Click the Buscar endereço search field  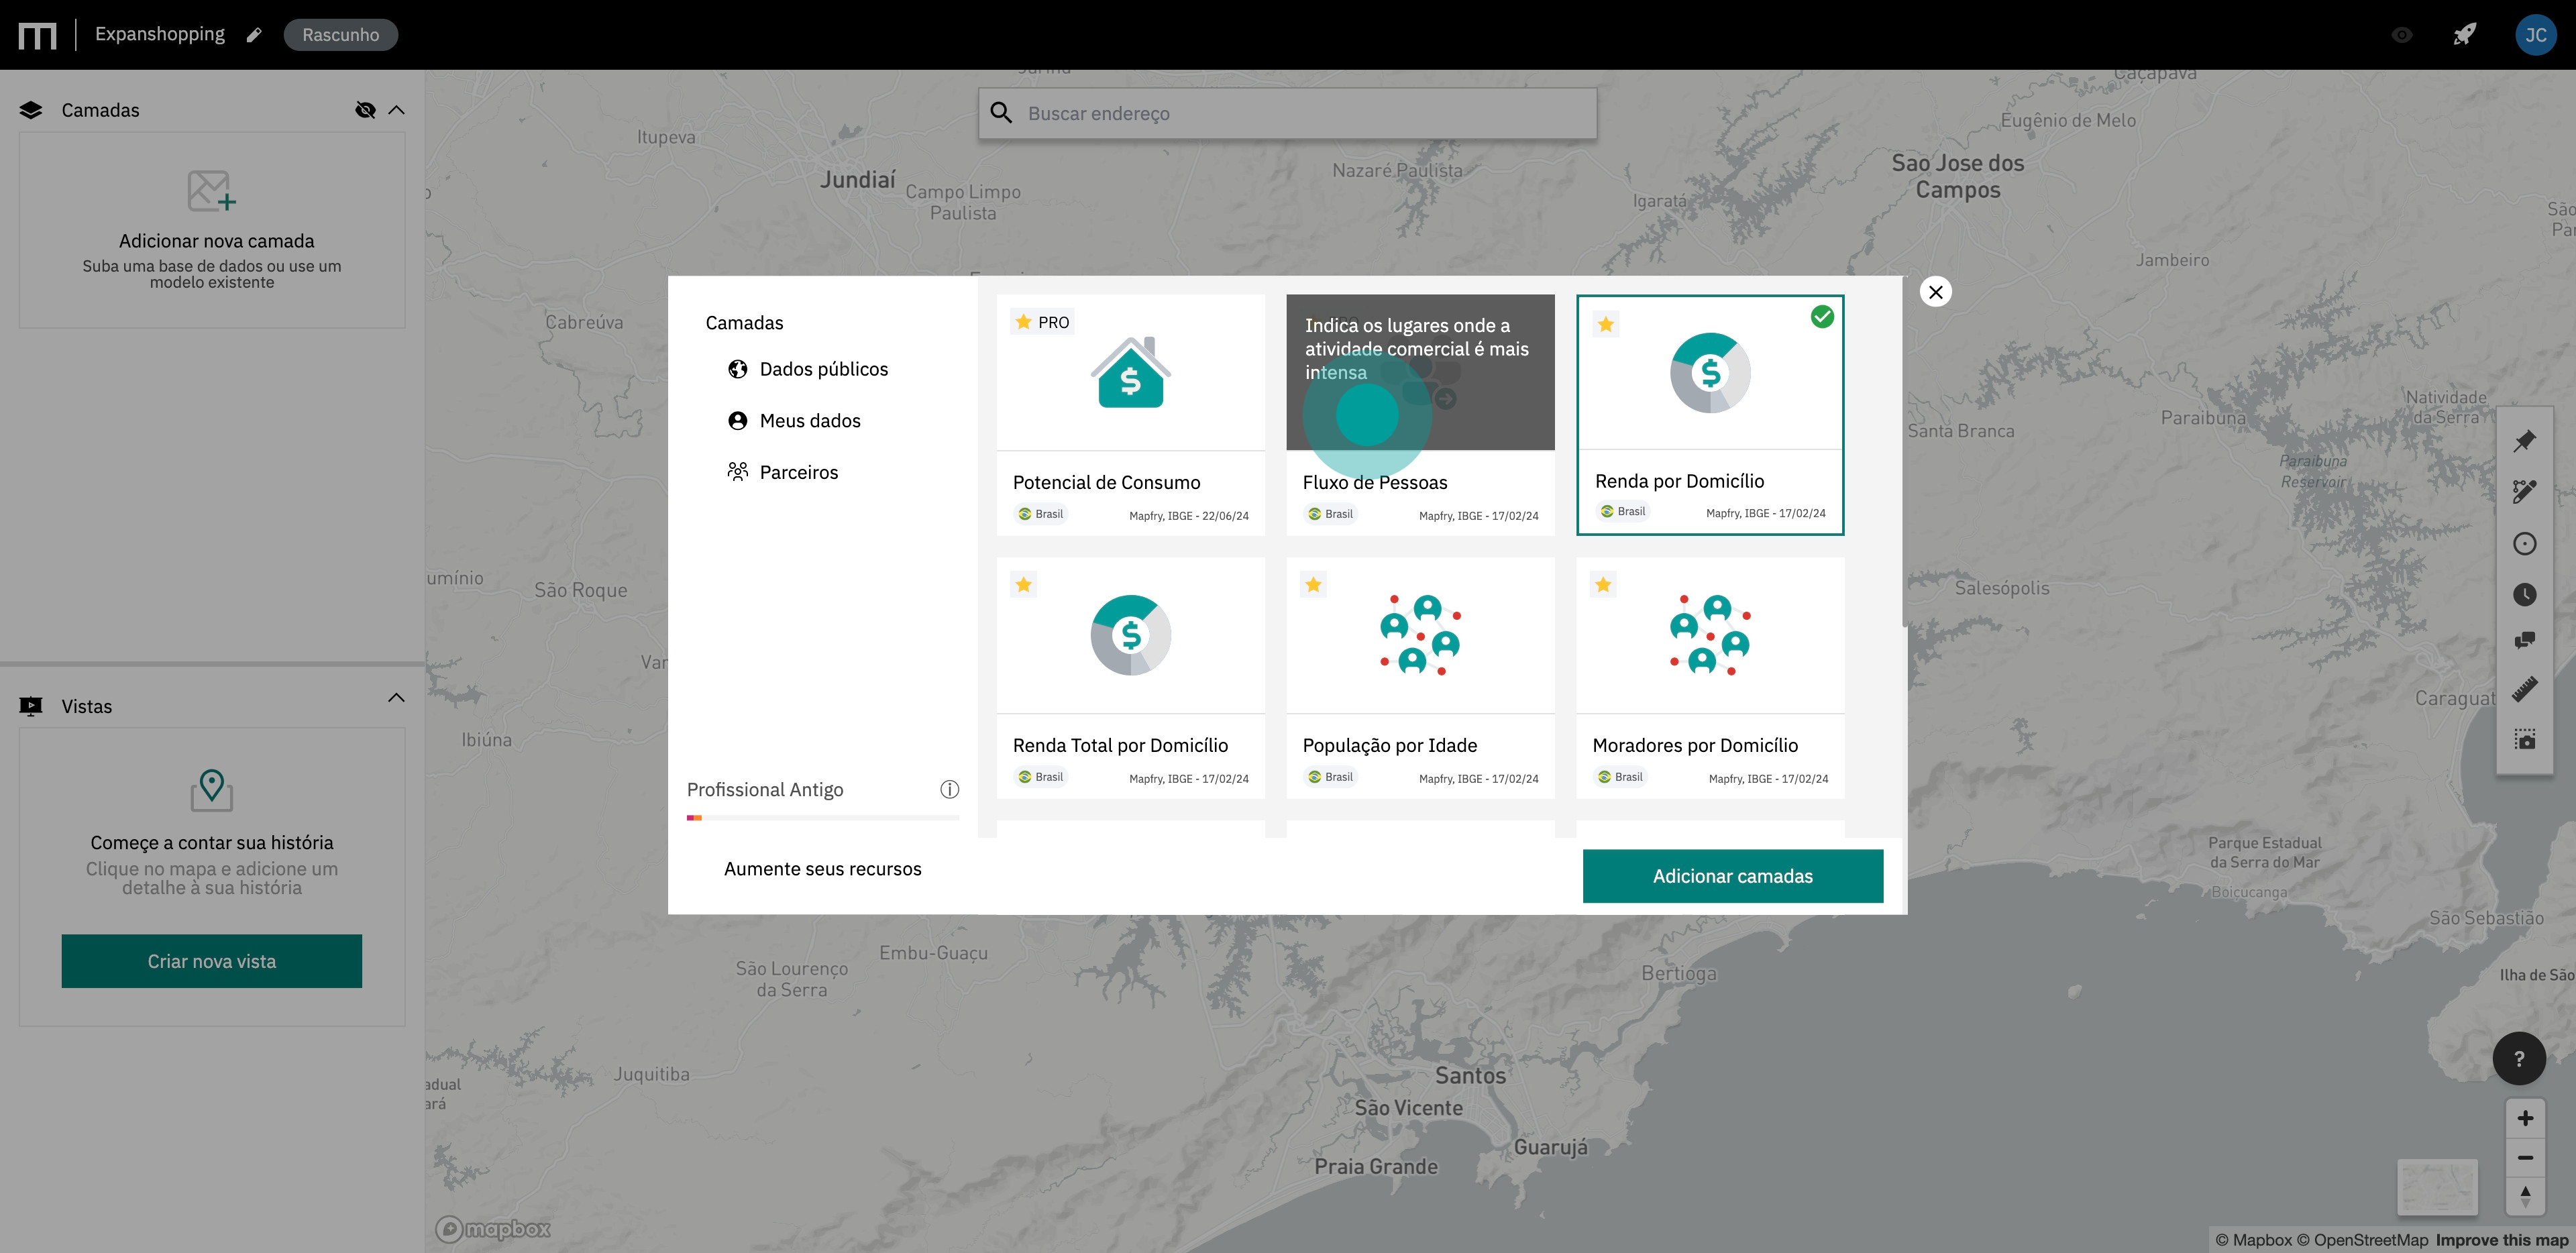[x=1300, y=113]
